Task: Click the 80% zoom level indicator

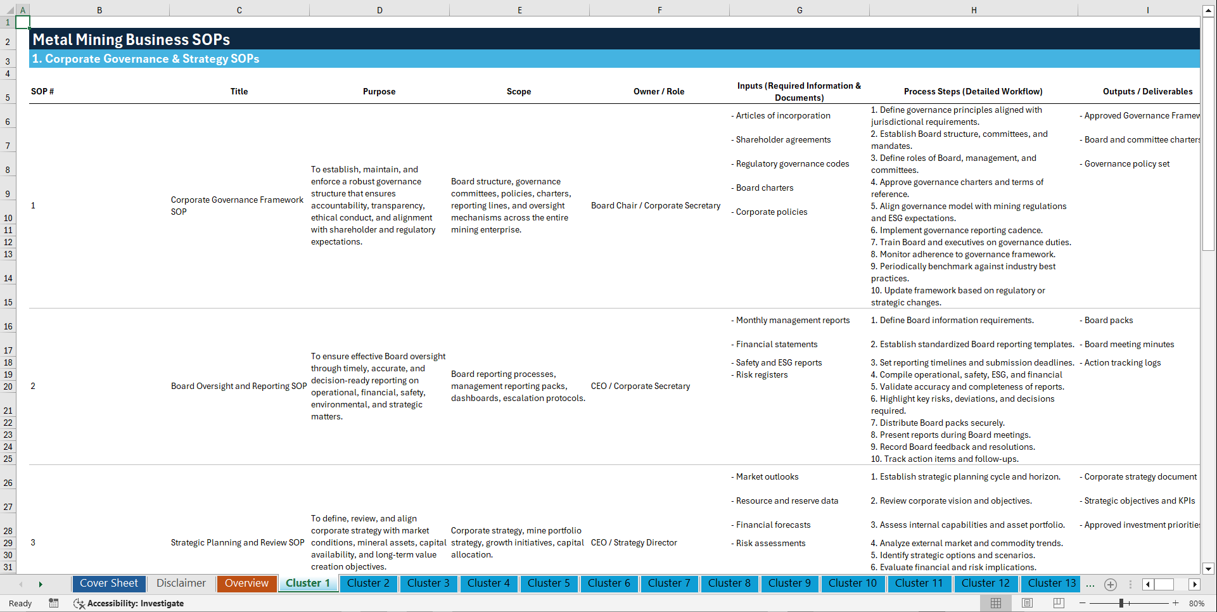Action: (x=1196, y=603)
